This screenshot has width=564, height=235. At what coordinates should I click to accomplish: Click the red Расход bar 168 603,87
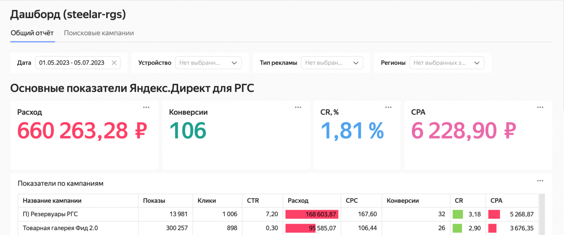311,214
